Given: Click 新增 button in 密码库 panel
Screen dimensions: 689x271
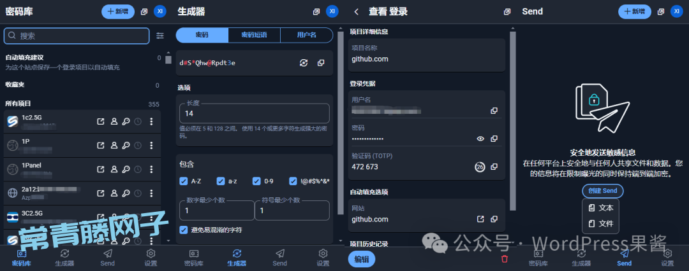Looking at the screenshot, I should 118,12.
